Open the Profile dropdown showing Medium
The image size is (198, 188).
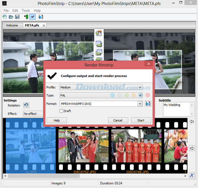tap(101, 87)
